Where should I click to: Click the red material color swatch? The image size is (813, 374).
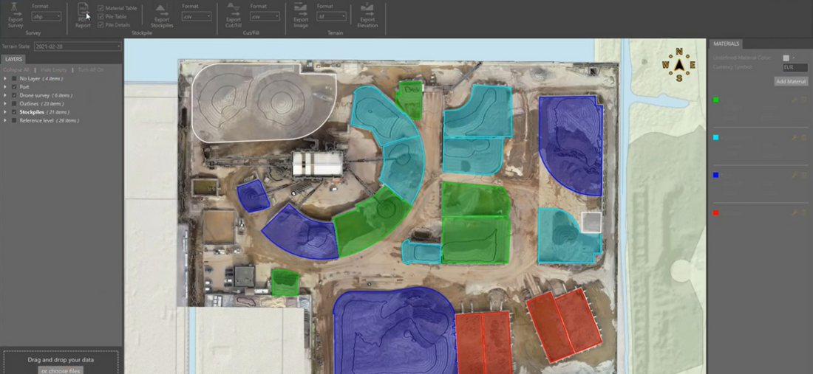(716, 212)
